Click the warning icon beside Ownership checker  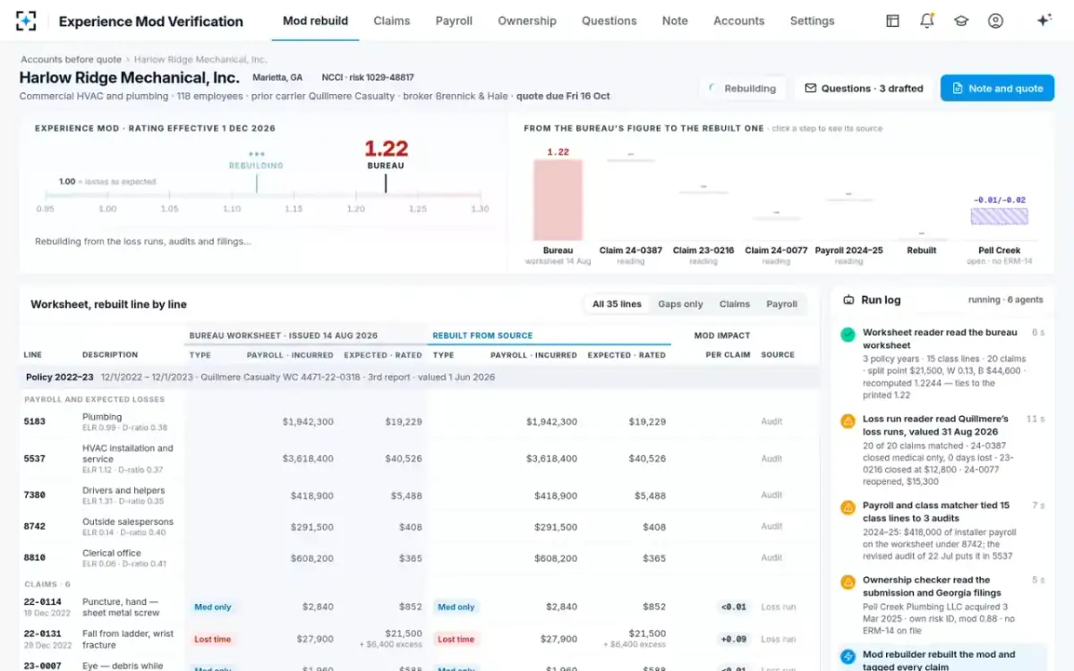(x=848, y=582)
